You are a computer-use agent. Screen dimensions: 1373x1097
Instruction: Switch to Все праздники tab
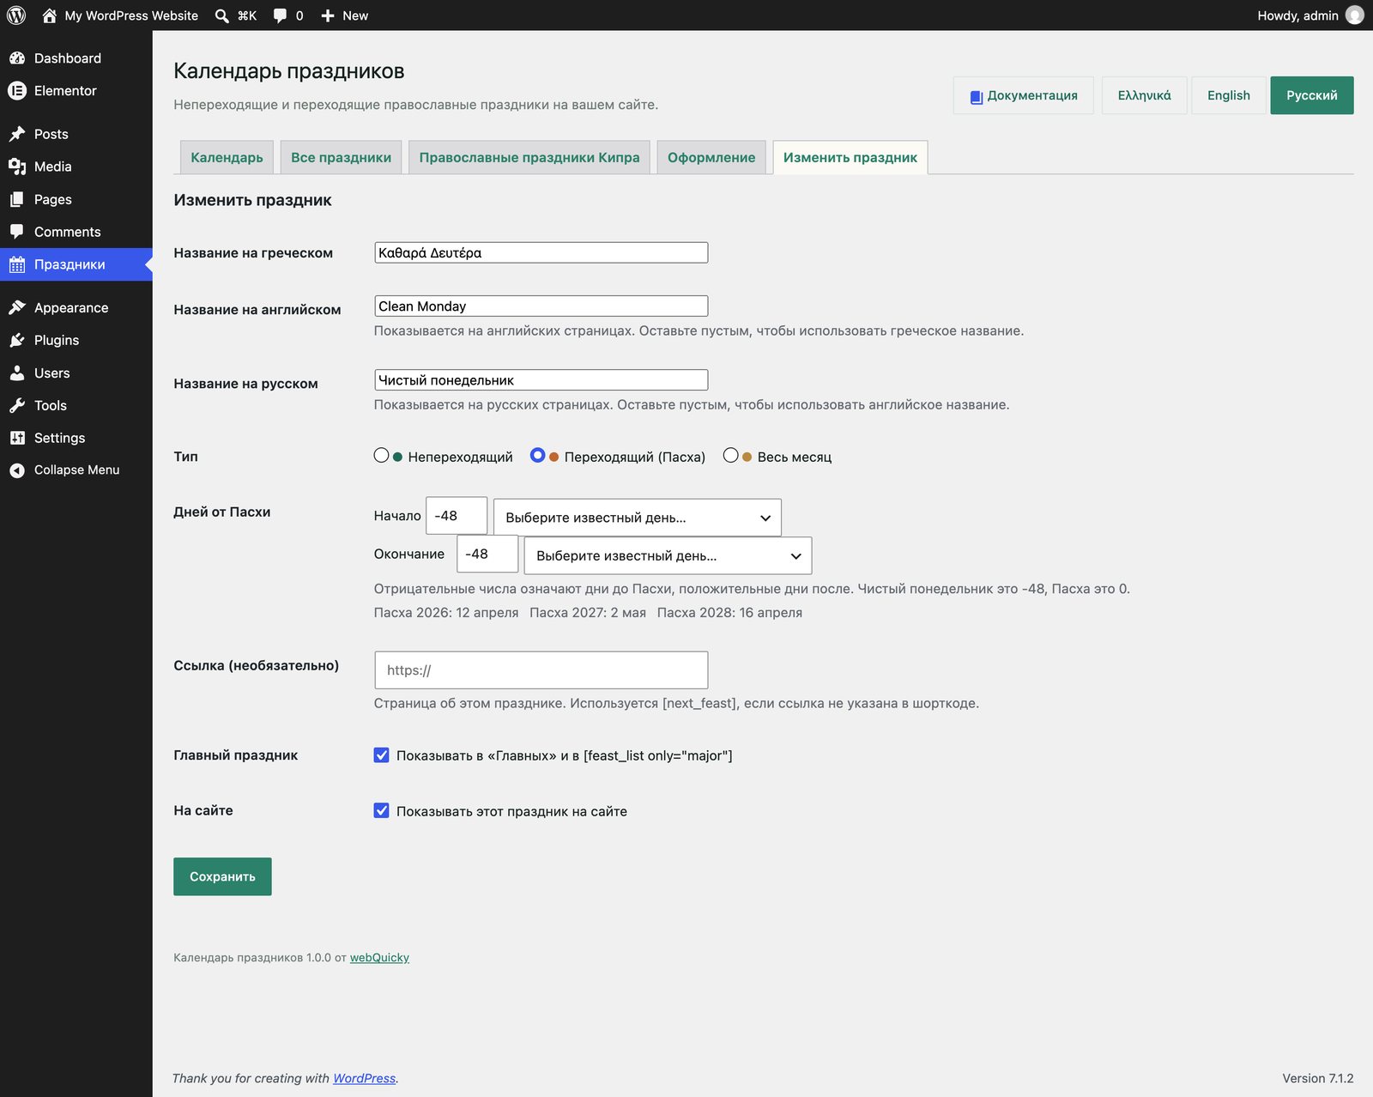coord(341,157)
